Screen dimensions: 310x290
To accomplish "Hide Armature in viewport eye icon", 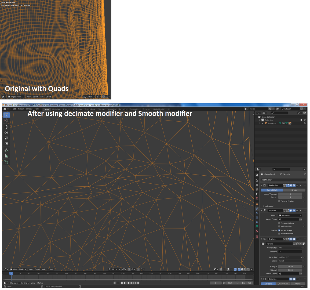I will click(x=304, y=123).
